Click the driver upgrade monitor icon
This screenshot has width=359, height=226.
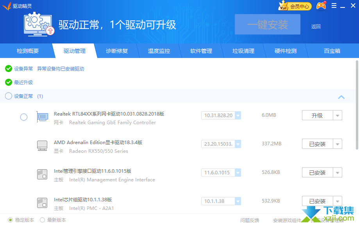click(39, 24)
